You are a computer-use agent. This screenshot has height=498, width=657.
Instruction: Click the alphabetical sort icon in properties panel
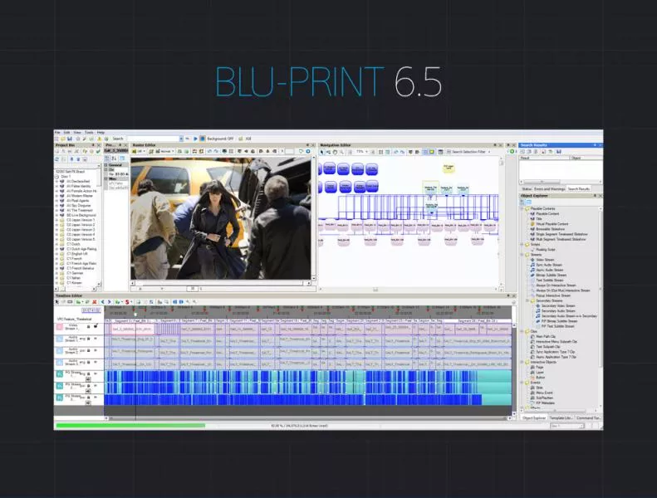(x=114, y=159)
